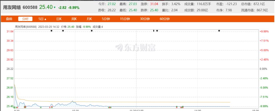Click the stock name 用友网络 in header

[x=12, y=7]
